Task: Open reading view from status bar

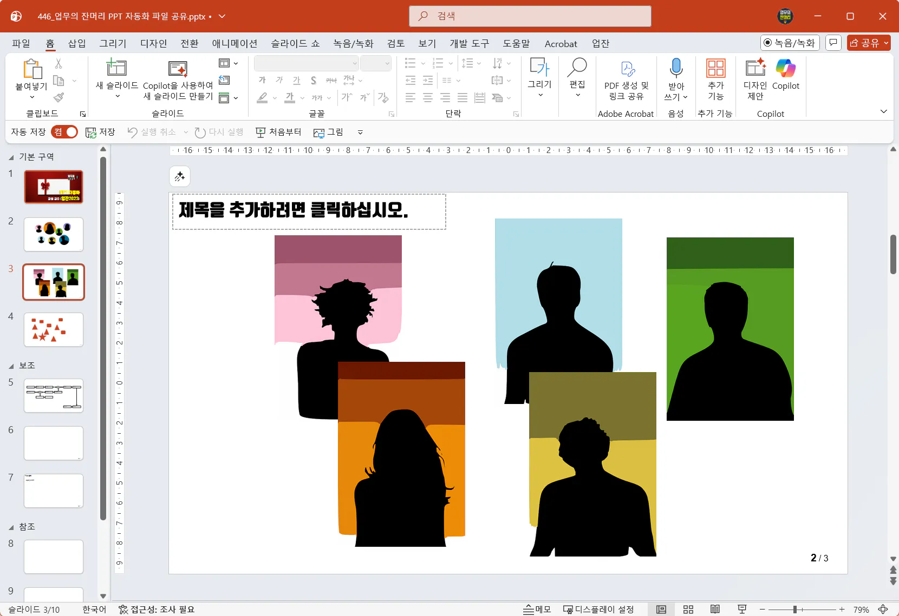Action: (715, 610)
